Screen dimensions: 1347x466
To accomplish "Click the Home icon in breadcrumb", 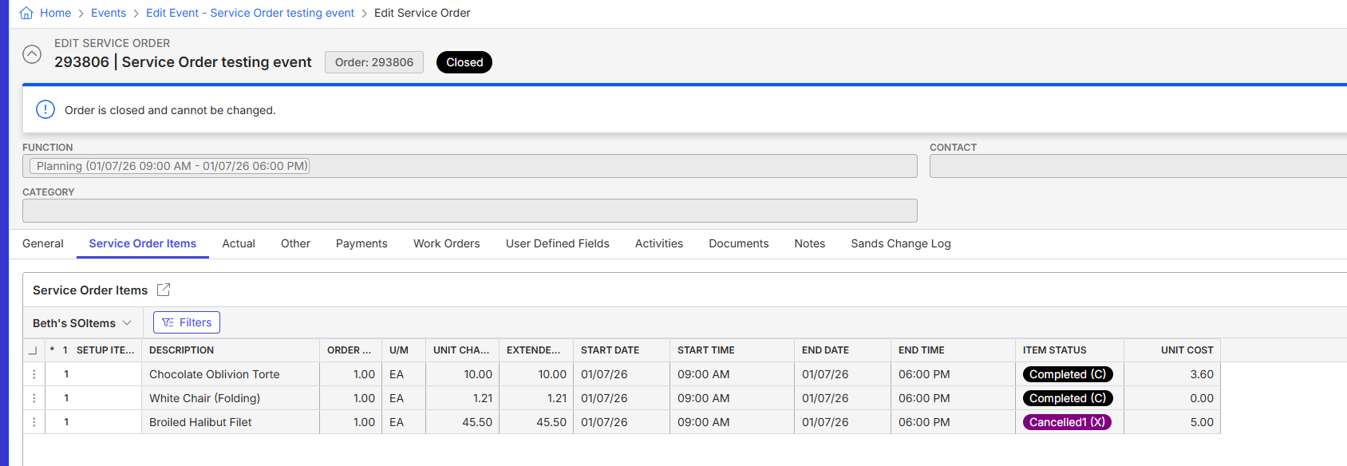I will pyautogui.click(x=26, y=13).
